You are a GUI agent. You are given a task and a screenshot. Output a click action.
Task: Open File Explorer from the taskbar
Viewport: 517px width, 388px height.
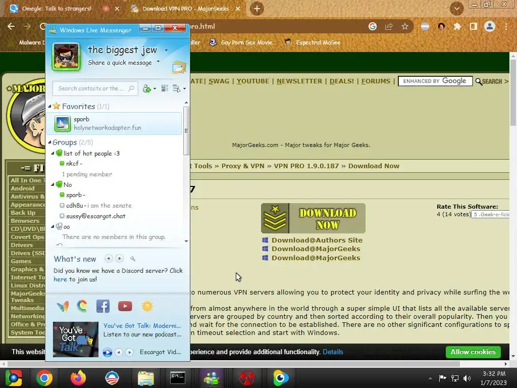coord(145,378)
